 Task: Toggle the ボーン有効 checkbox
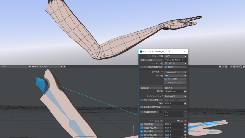(165, 79)
